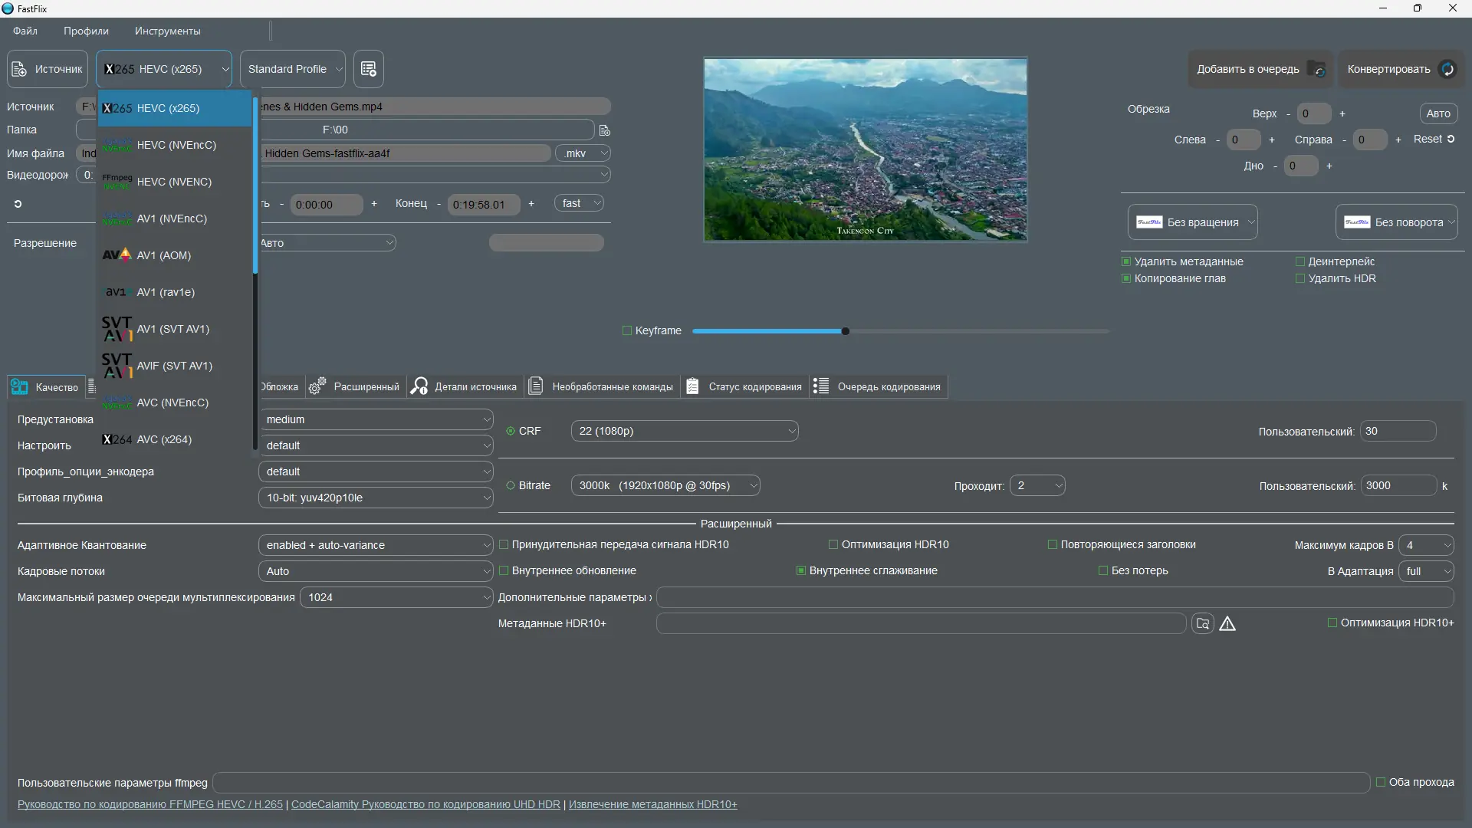Viewport: 1472px width, 828px height.
Task: Click the HDR10+ metadata warning triangle icon
Action: coord(1227,624)
